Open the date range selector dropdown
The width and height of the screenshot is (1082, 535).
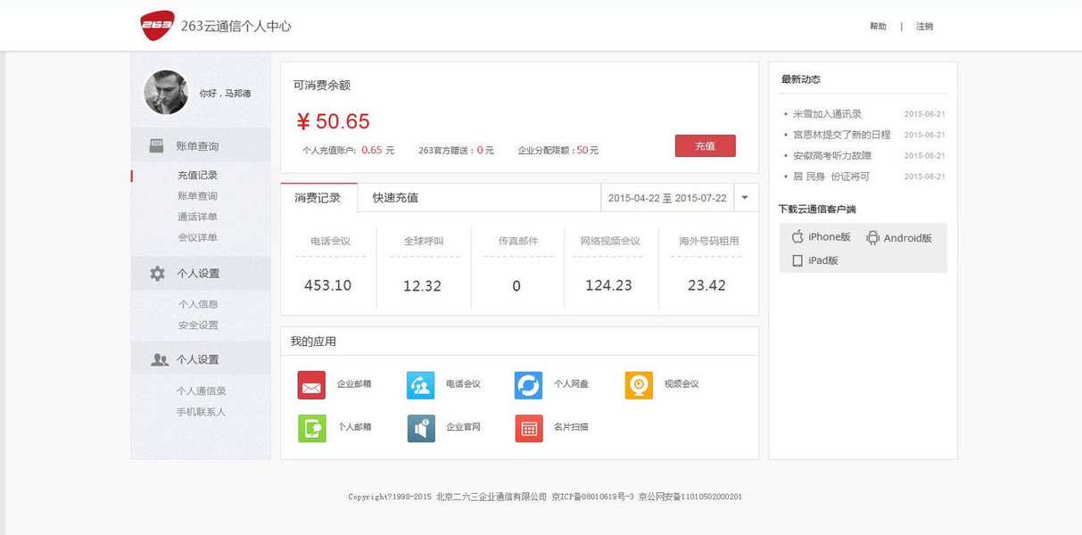(x=745, y=197)
